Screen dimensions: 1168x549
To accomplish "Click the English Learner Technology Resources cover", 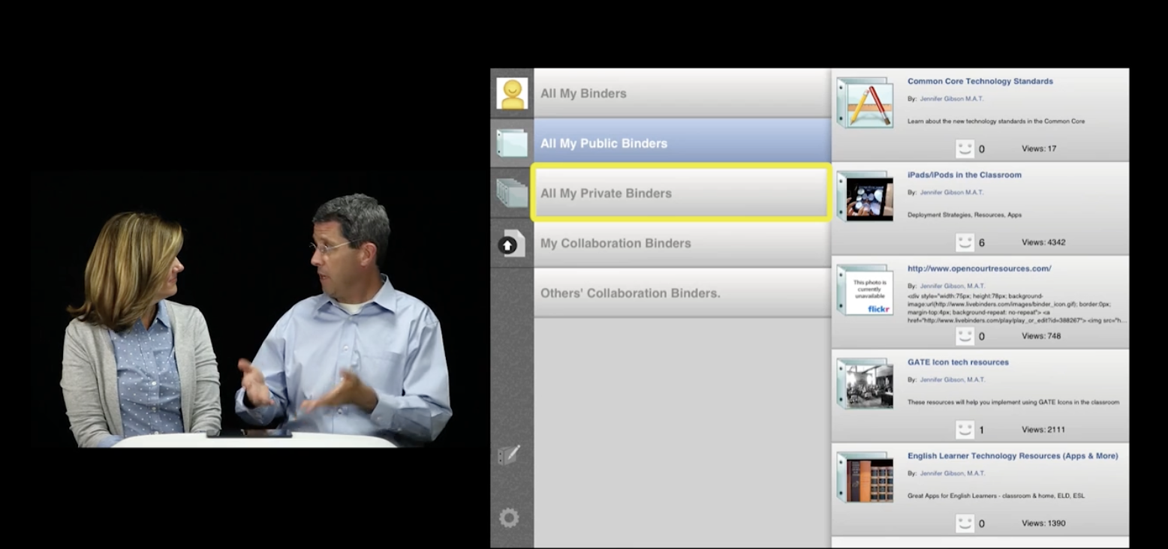I will tap(865, 477).
